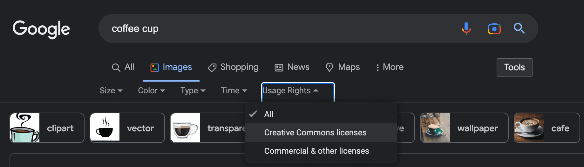Click the magnifying glass search button
This screenshot has width=584, height=167.
(x=519, y=28)
